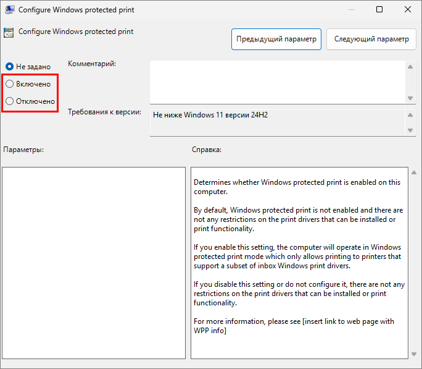This screenshot has height=369, width=422.
Task: Minimize the policy dialog window
Action: (351, 9)
